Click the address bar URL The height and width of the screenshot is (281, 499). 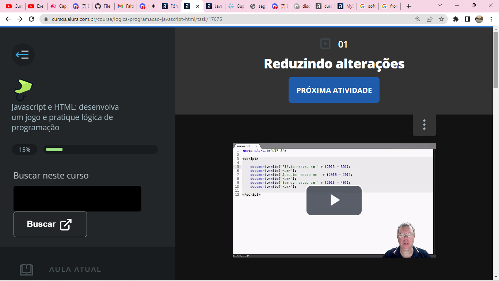137,19
